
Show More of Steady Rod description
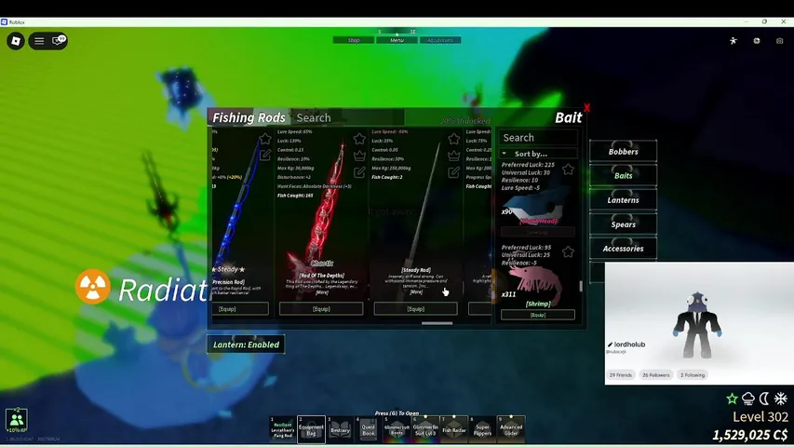416,291
